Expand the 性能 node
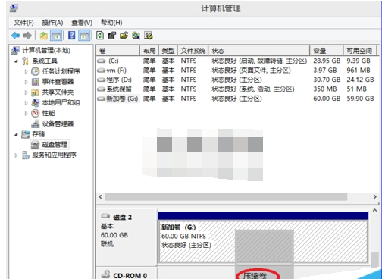The width and height of the screenshot is (382, 279). coord(26,113)
